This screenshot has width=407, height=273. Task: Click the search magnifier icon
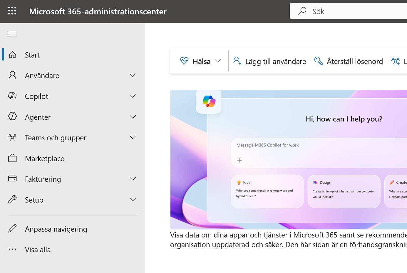[x=302, y=11]
